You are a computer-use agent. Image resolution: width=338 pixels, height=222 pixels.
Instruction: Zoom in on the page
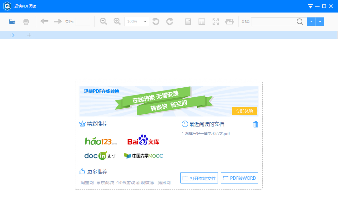117,21
